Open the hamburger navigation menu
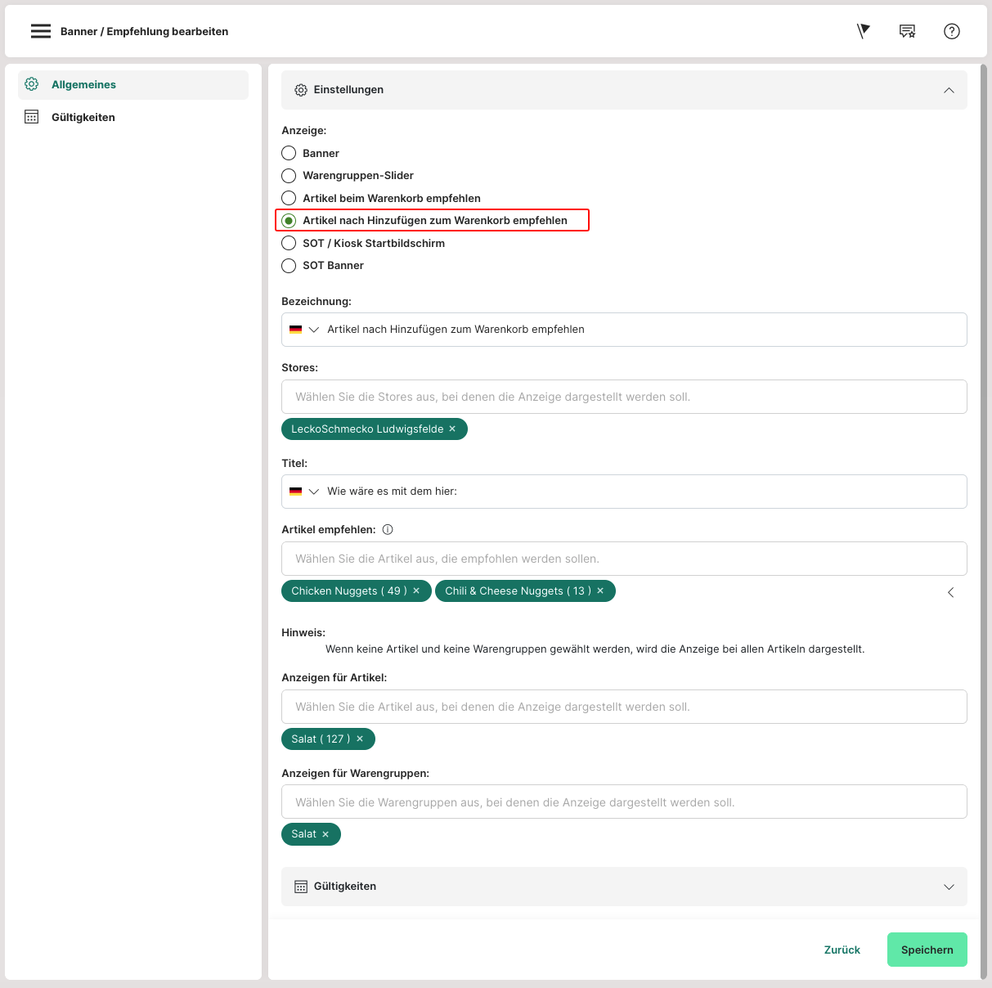This screenshot has height=988, width=992. pyautogui.click(x=41, y=31)
